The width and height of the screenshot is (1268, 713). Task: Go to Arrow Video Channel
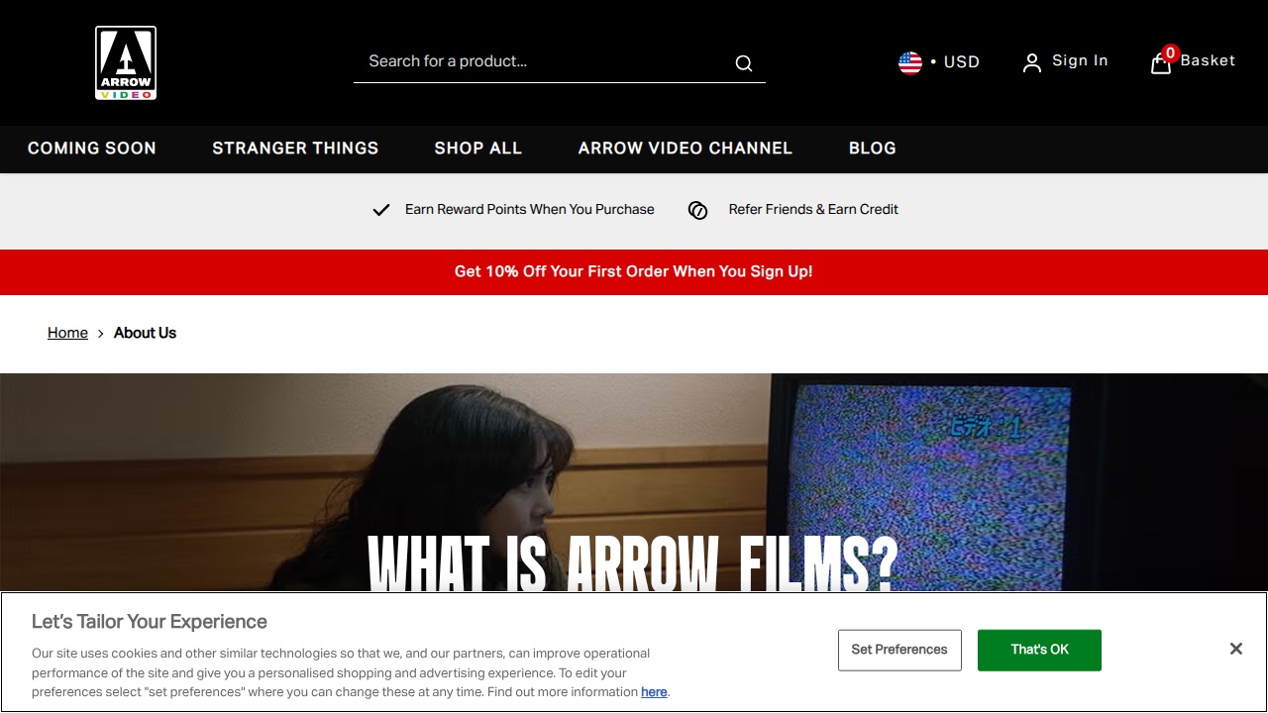(x=686, y=149)
